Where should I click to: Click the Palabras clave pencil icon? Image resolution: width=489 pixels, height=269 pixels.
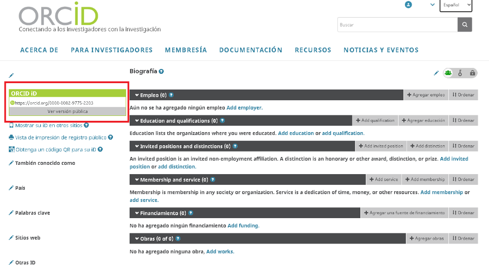pyautogui.click(x=11, y=213)
